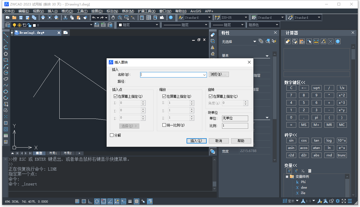
Task: Activate the Pan hand tool
Action: pos(113,18)
